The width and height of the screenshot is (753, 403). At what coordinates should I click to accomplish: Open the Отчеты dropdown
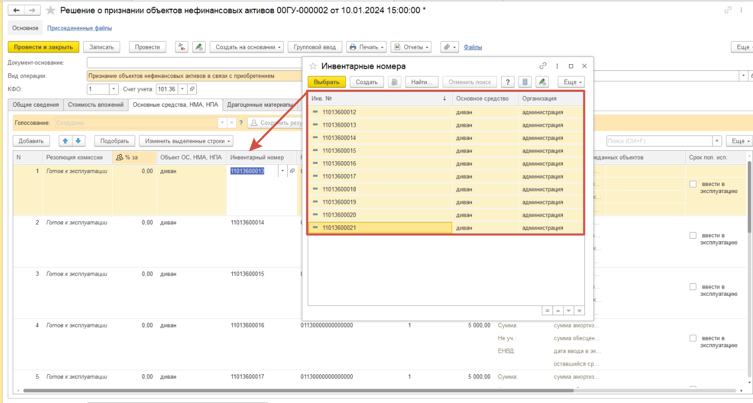tap(411, 47)
